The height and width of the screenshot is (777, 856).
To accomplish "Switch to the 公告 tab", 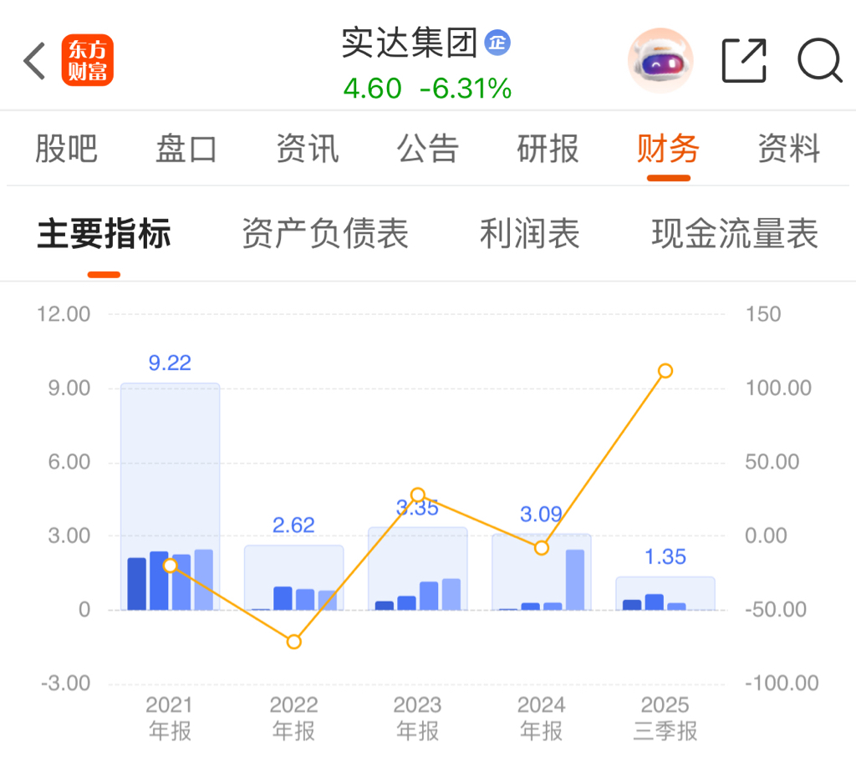I will [427, 149].
